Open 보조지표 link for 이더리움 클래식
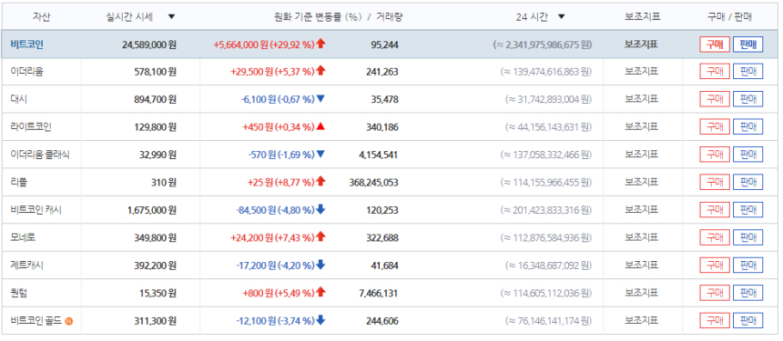The width and height of the screenshot is (783, 341). pyautogui.click(x=642, y=155)
